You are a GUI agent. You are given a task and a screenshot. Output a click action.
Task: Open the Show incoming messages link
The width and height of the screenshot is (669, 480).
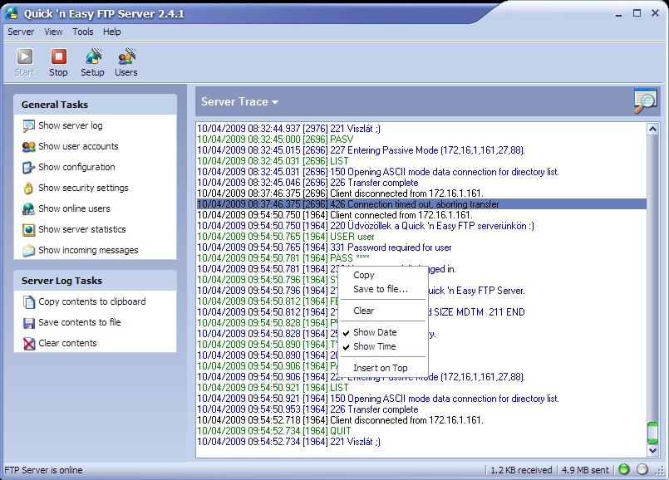88,250
